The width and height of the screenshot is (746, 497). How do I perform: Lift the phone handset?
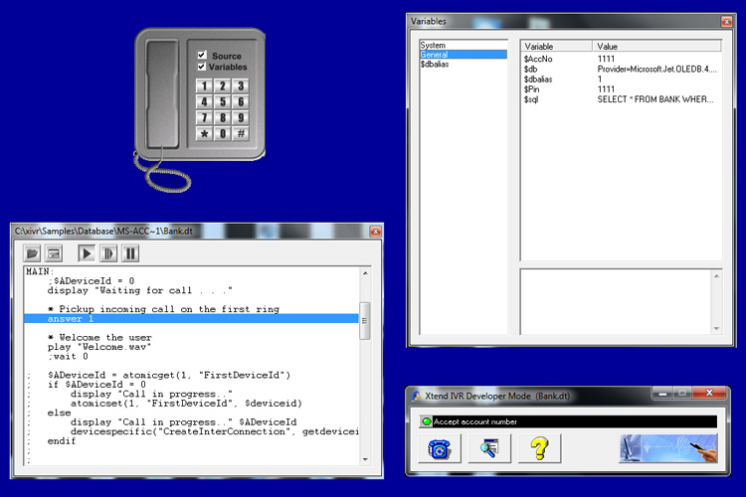pyautogui.click(x=162, y=93)
